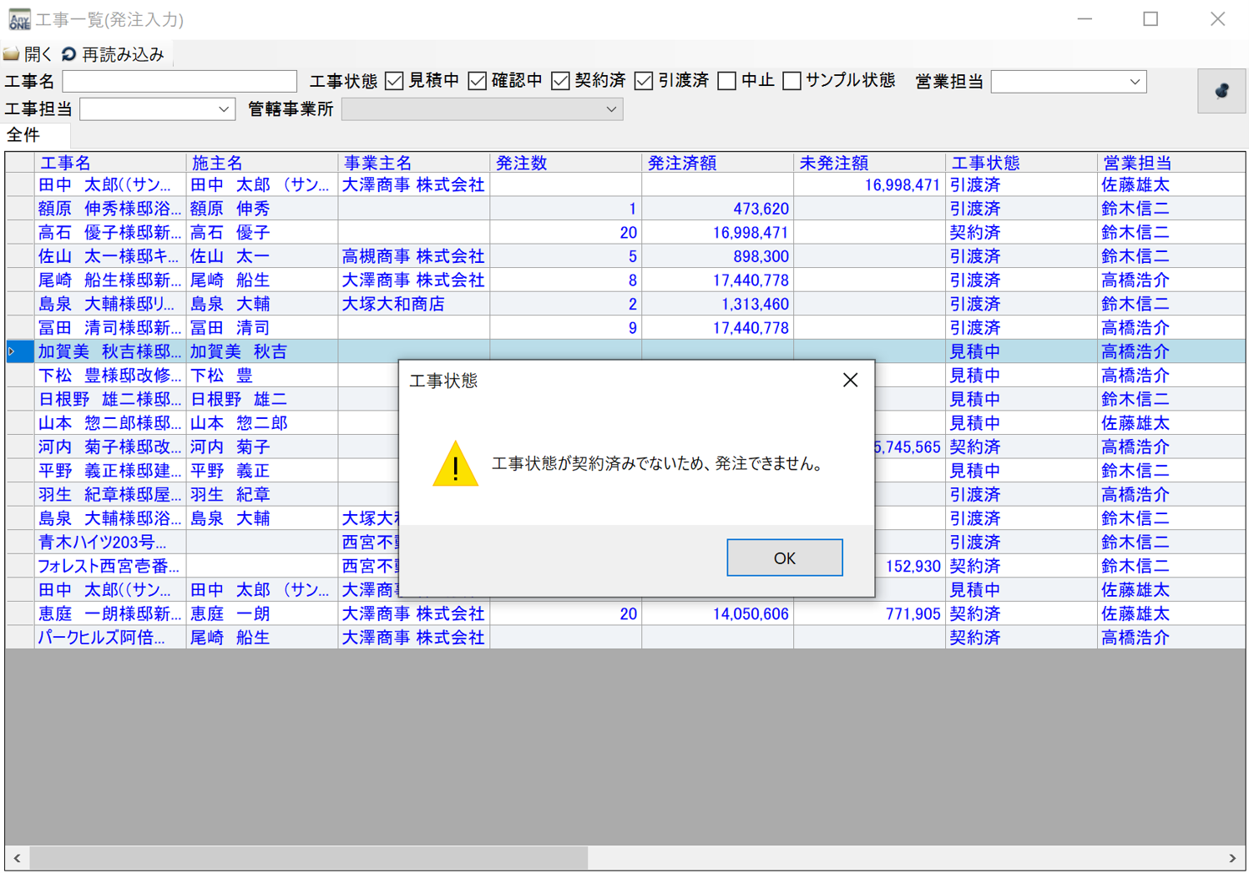The width and height of the screenshot is (1249, 873).
Task: Open the 管轄事業所 dropdown
Action: click(x=611, y=109)
